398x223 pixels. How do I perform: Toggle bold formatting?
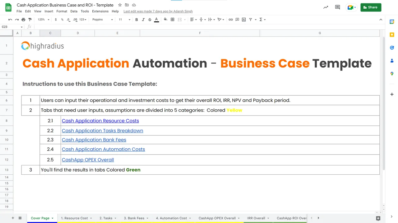[x=137, y=20]
